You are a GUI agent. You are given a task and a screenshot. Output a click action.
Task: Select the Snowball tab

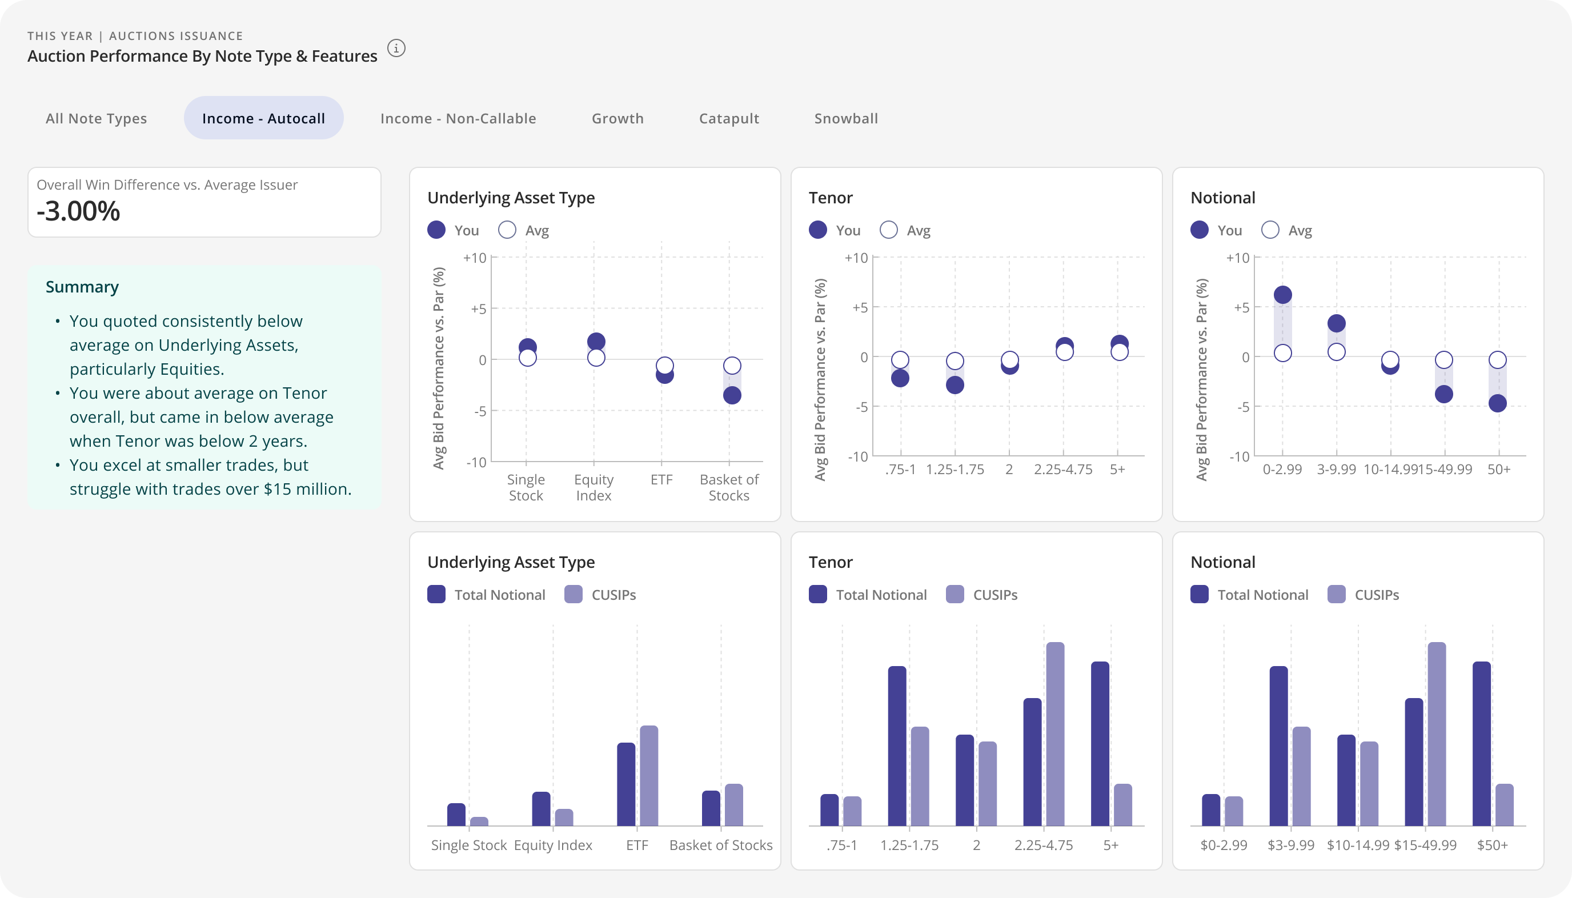point(845,118)
